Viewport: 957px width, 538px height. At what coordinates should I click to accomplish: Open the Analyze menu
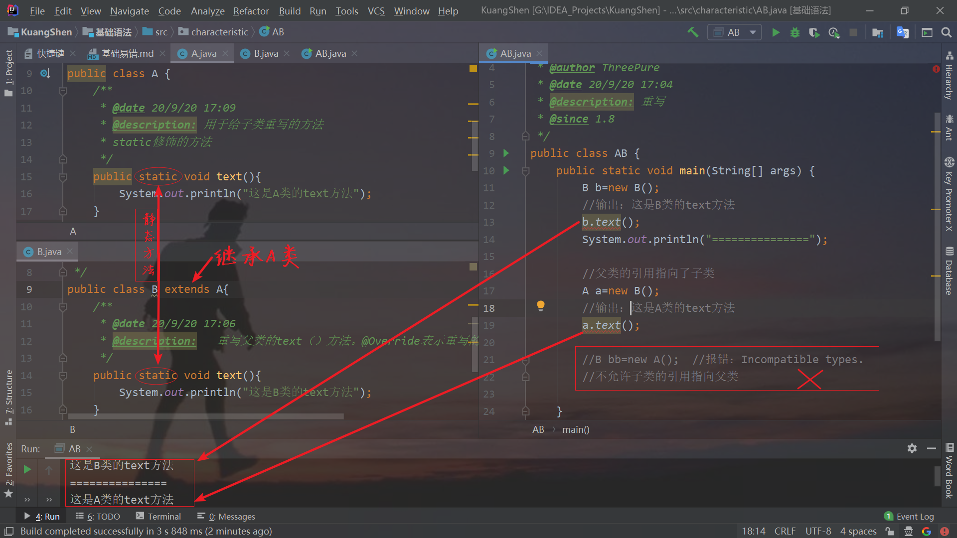pyautogui.click(x=207, y=11)
